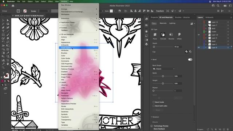
Task: Click the Stroke label in control bar
Action: click(33, 11)
